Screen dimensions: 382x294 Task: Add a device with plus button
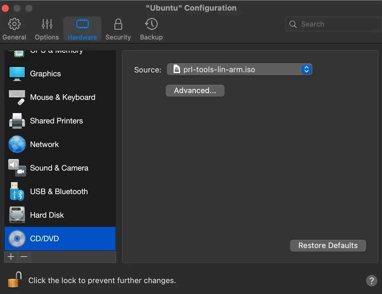point(11,257)
